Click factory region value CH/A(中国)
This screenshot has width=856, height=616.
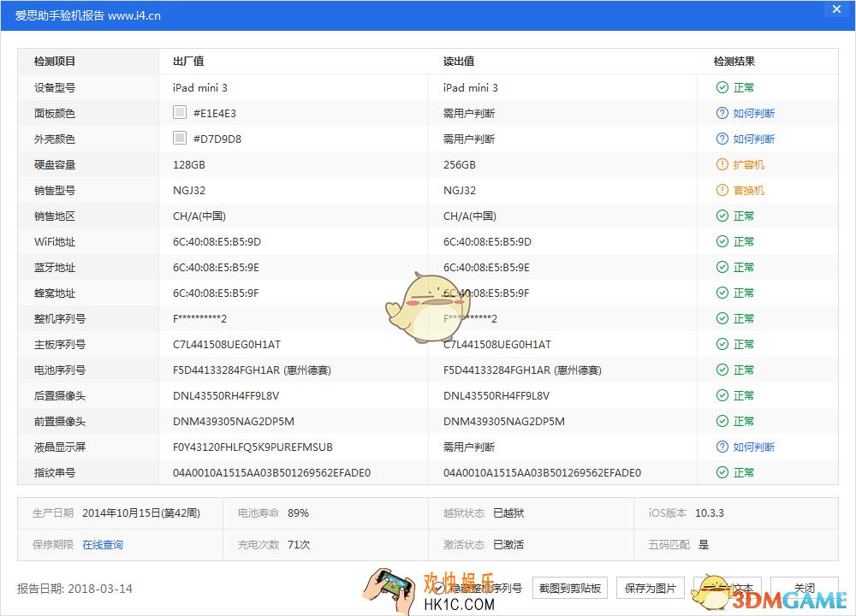[199, 216]
